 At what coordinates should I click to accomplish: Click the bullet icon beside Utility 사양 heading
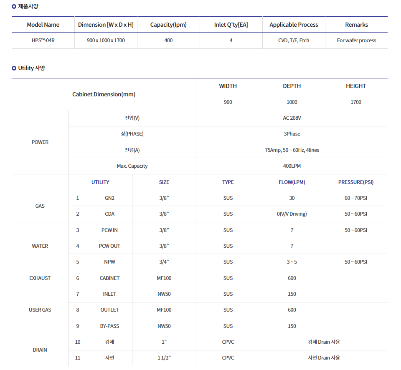[14, 68]
